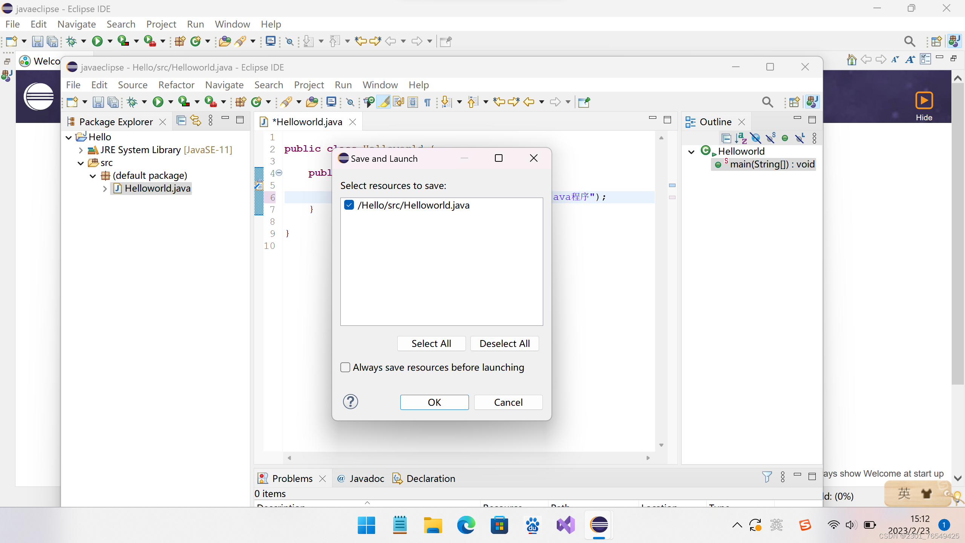This screenshot has height=543, width=965.
Task: Click the Deselect All button
Action: pyautogui.click(x=504, y=344)
